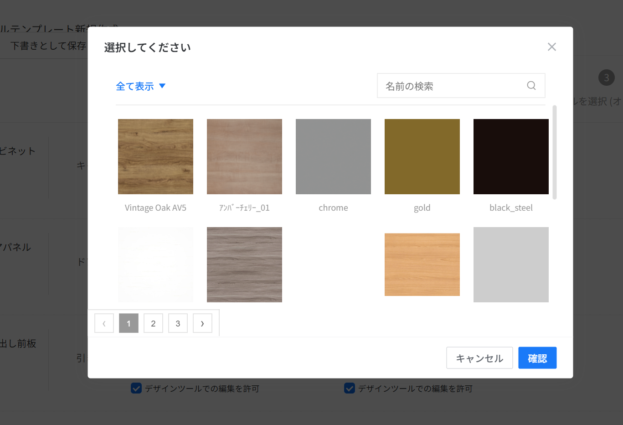
Task: Select the gray wood grain thumbnail
Action: (x=244, y=264)
